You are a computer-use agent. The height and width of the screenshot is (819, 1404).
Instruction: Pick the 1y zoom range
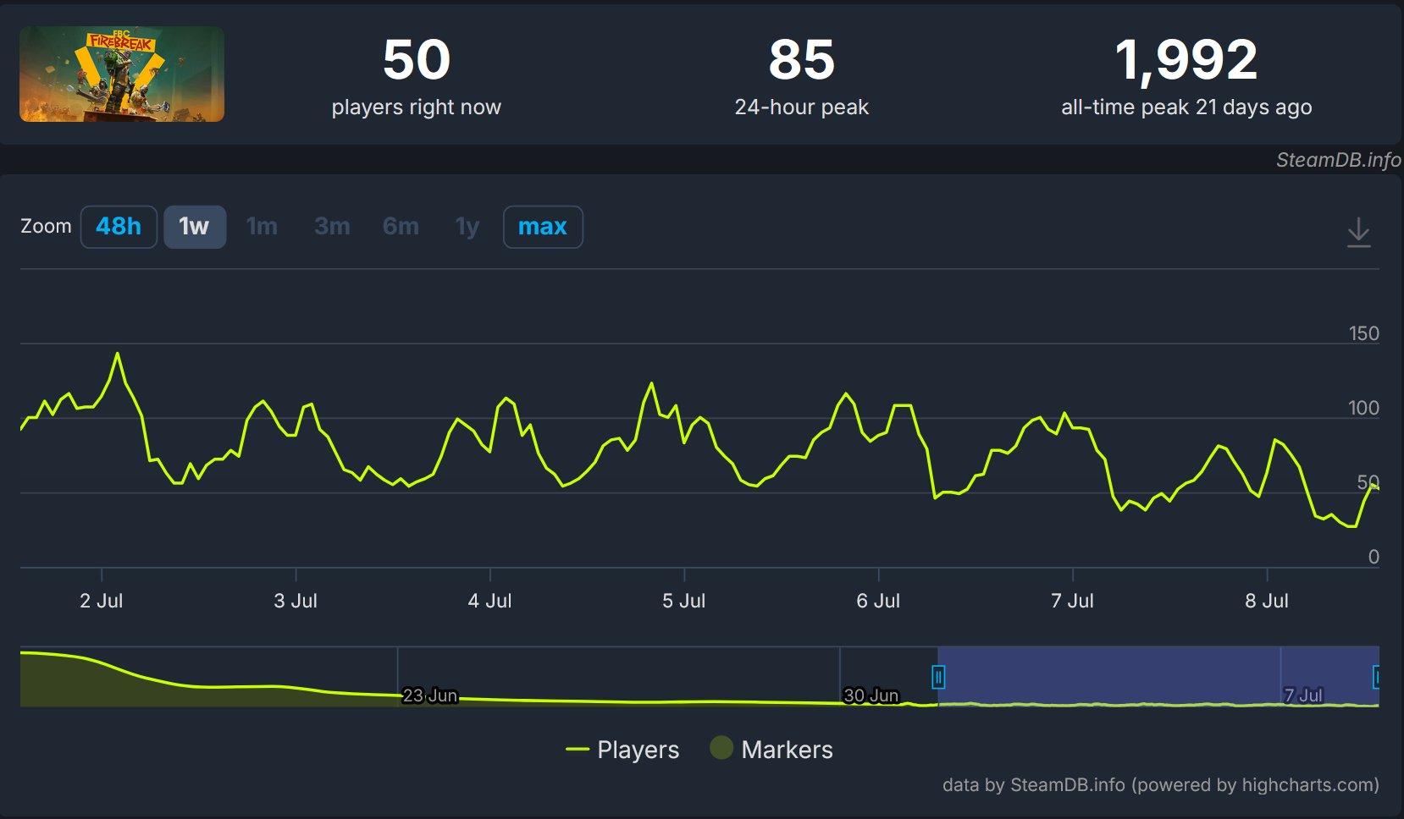pyautogui.click(x=467, y=227)
